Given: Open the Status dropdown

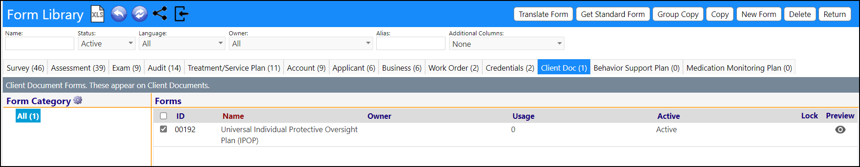Looking at the screenshot, I should tap(107, 44).
